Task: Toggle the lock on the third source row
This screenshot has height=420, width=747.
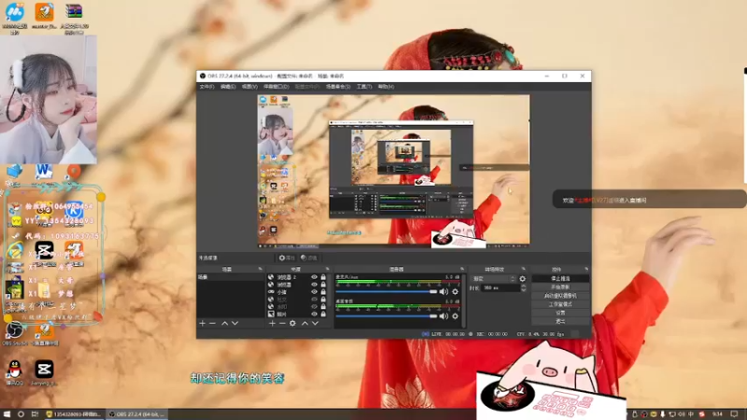Action: click(323, 292)
